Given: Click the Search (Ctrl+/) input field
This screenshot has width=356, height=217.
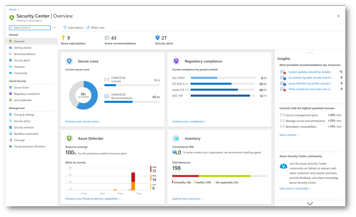Looking at the screenshot, I should [x=30, y=28].
